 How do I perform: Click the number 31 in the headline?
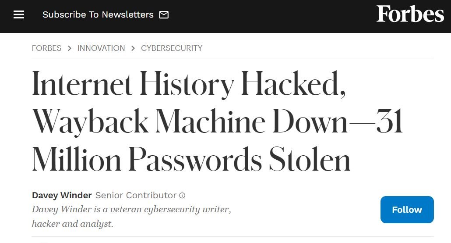pos(389,121)
